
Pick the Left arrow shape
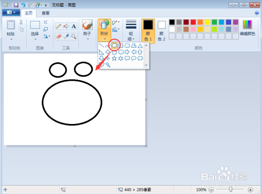click(134, 52)
